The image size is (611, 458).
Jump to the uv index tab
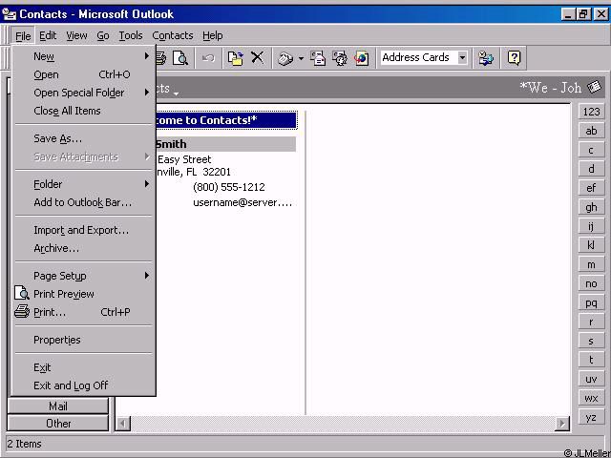click(591, 379)
